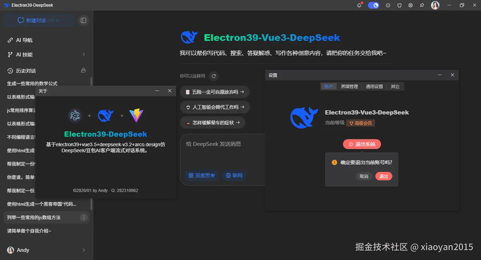481x260 pixels.
Task: Pin the window with pushpin icon
Action: click(x=422, y=5)
